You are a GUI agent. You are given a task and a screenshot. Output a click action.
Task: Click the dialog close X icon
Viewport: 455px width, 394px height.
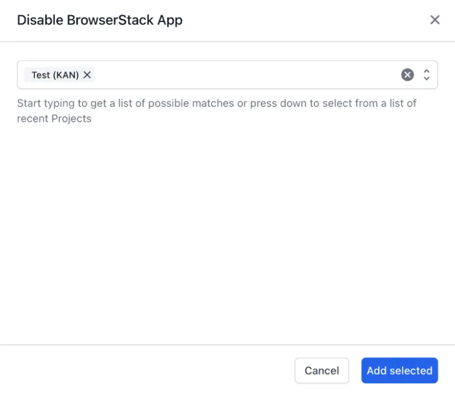pyautogui.click(x=435, y=20)
